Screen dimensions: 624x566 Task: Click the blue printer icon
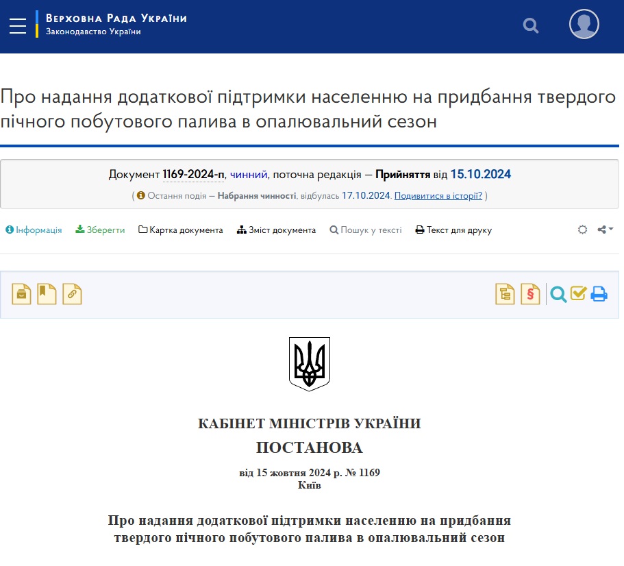click(x=599, y=294)
